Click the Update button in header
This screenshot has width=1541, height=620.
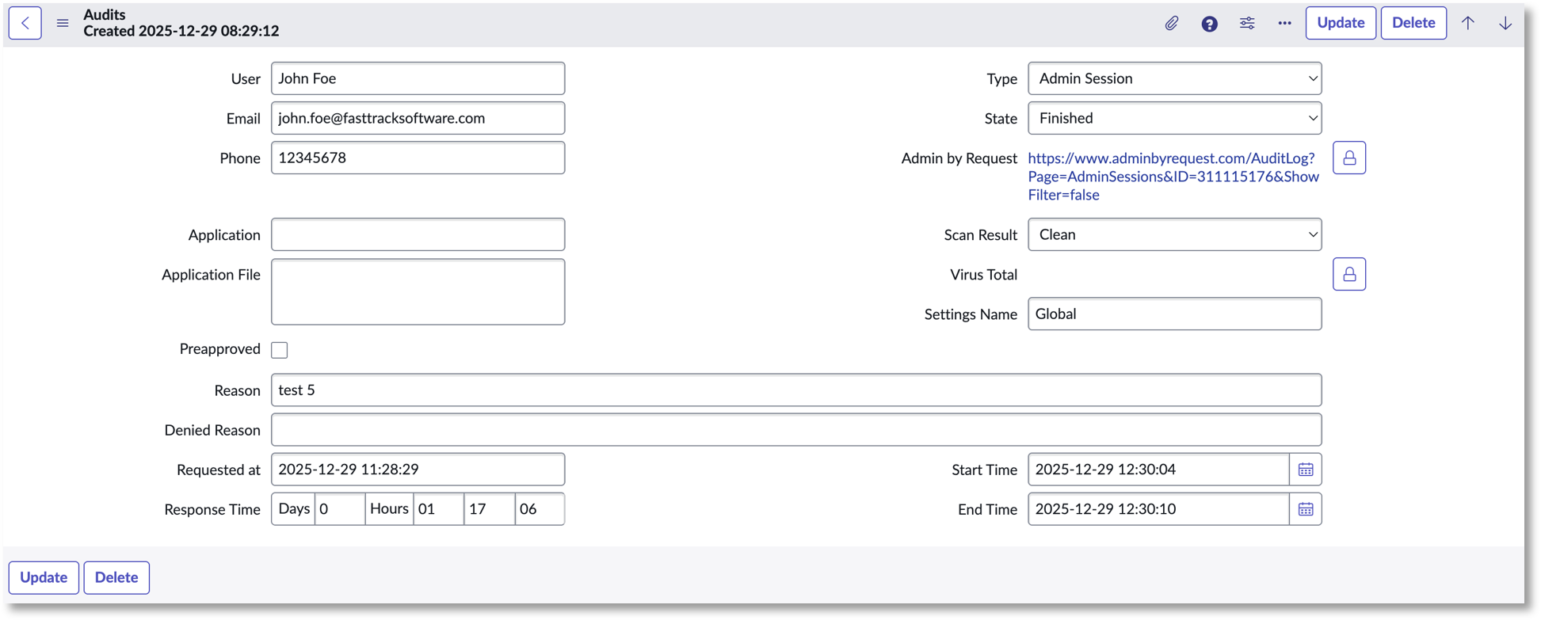(x=1341, y=23)
